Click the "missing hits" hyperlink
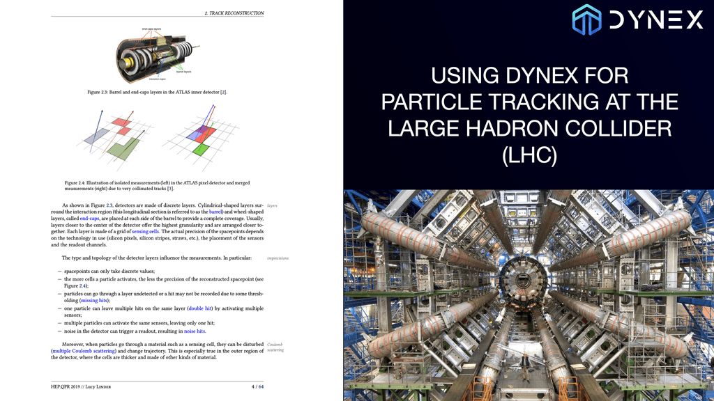 [95, 301]
